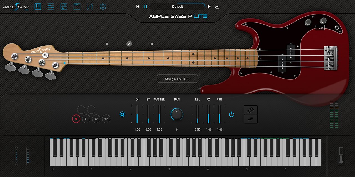The width and height of the screenshot is (355, 177).
Task: Click the button below the bass guitar icon
Action: click(251, 119)
